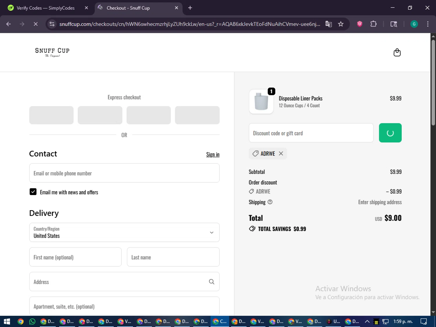Click the taskbar clock 1:59 p. m.
This screenshot has height=327, width=436.
(403, 321)
